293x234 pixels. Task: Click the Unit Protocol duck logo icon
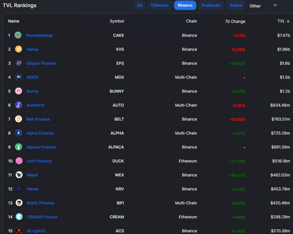point(19,161)
